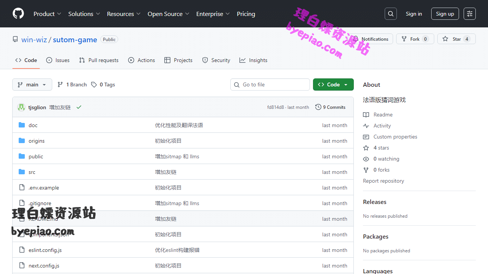This screenshot has width=488, height=274.
Task: Open the win-wiz owner link
Action: point(34,40)
